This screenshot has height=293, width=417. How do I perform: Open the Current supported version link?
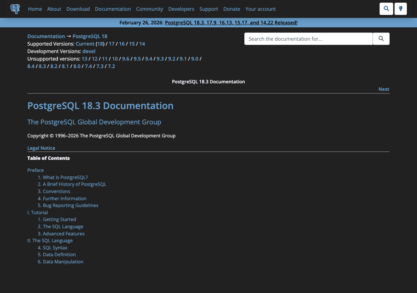coord(85,43)
